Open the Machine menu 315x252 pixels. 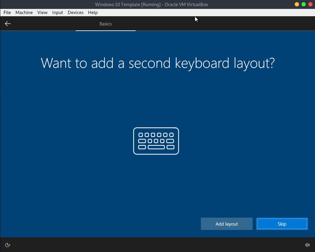coord(24,12)
